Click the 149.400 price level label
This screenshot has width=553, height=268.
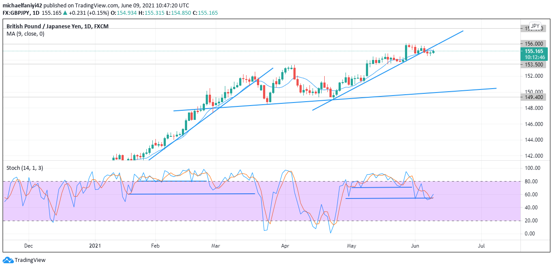pos(533,97)
